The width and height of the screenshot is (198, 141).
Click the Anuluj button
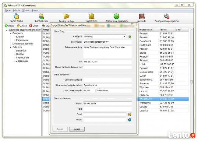click(77, 129)
